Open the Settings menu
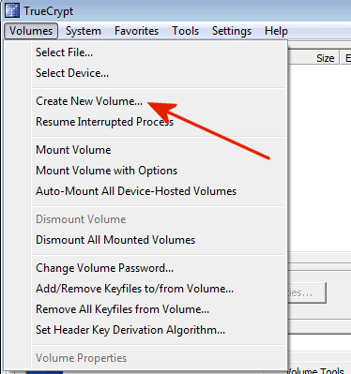351x374 pixels. (x=232, y=31)
